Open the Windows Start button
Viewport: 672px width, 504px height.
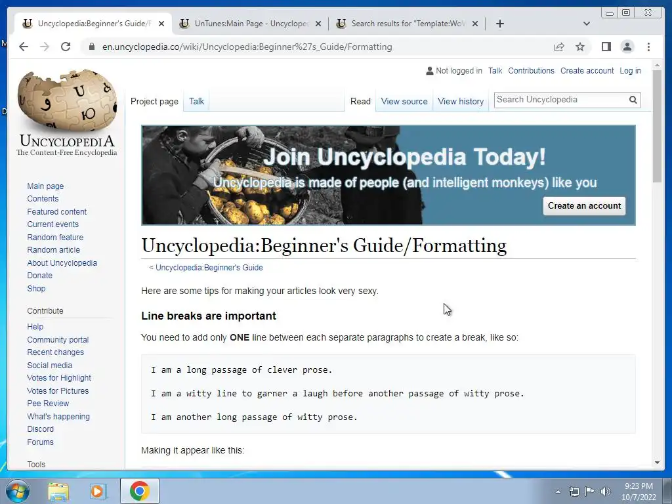click(18, 491)
